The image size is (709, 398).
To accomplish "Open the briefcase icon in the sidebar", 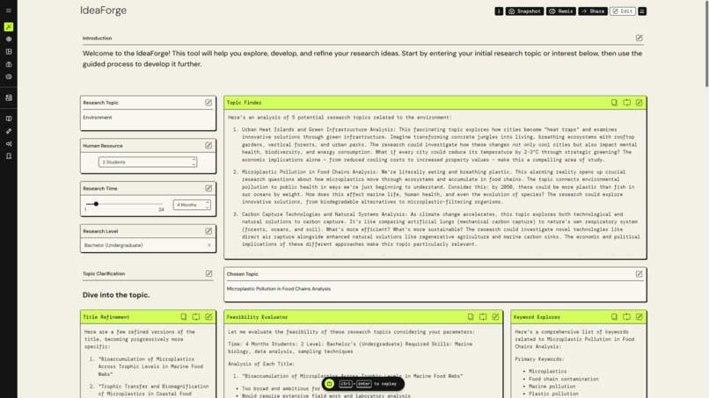I will [9, 64].
